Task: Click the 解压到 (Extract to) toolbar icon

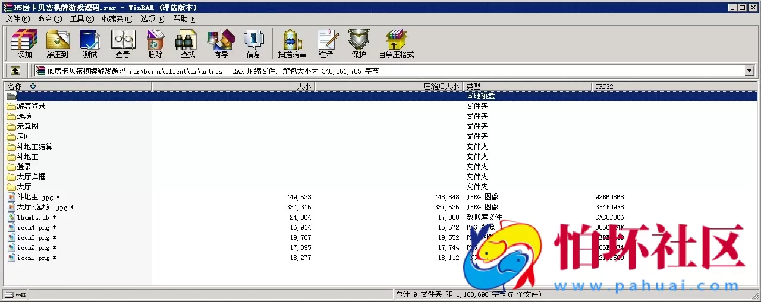Action: (58, 43)
